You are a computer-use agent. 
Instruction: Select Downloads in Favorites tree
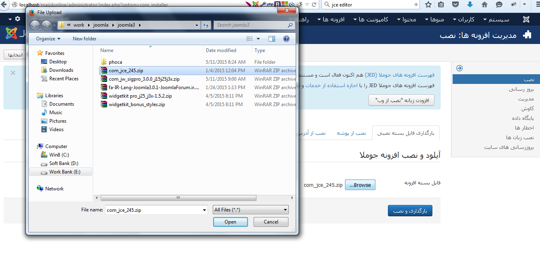[61, 70]
